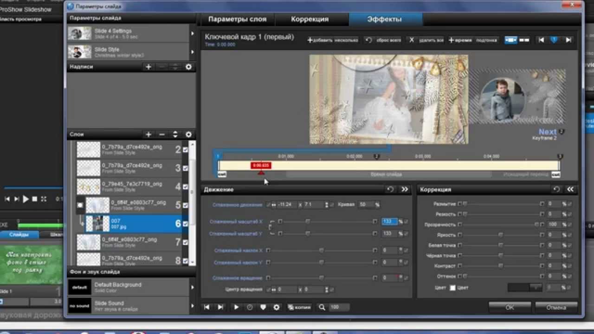Uncheck the visibility box for layer 7
This screenshot has height=334, width=594.
(186, 242)
